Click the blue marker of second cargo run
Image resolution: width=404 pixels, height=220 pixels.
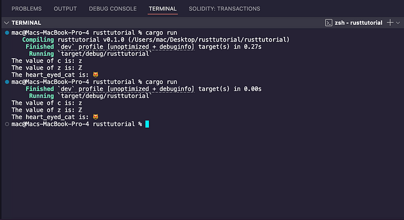[7, 82]
